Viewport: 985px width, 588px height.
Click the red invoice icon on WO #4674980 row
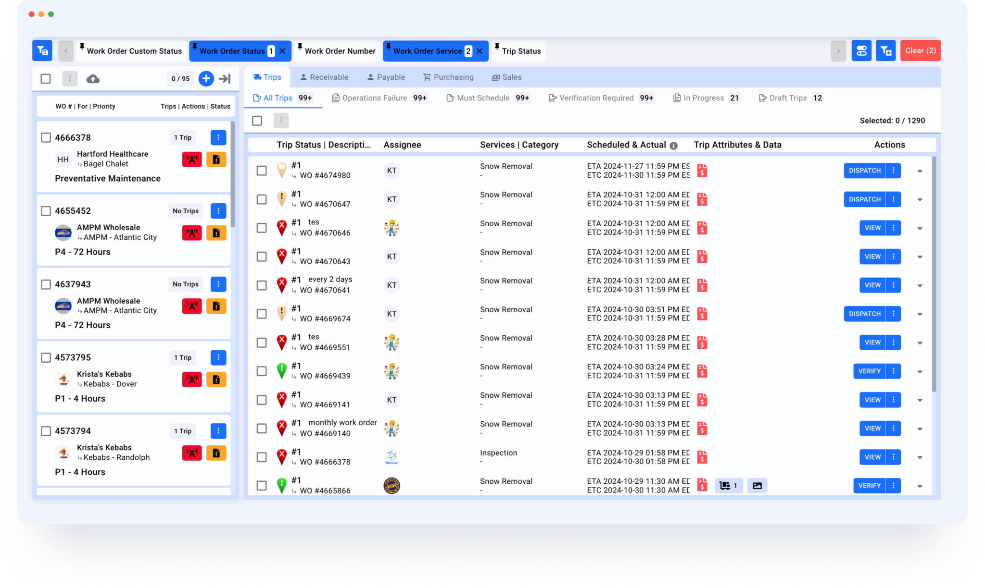(702, 170)
